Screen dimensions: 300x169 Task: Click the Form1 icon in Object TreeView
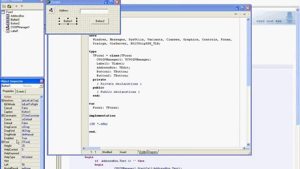[x=3, y=12]
